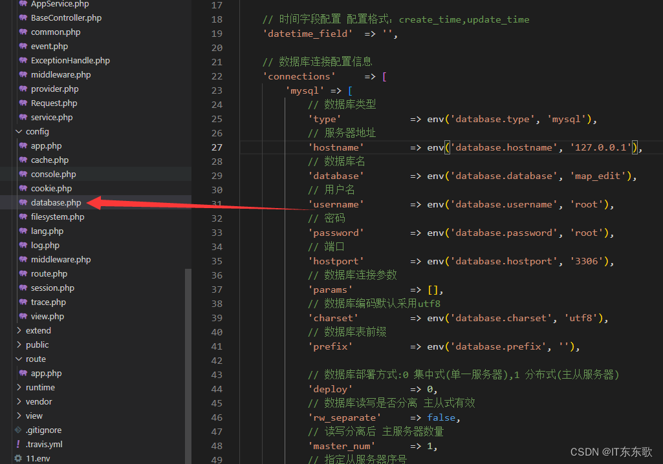663x464 pixels.
Task: Click PHP icon beside session.php
Action: [23, 288]
